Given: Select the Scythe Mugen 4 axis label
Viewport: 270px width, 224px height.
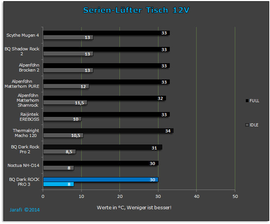Looking at the screenshot, I should [23, 35].
